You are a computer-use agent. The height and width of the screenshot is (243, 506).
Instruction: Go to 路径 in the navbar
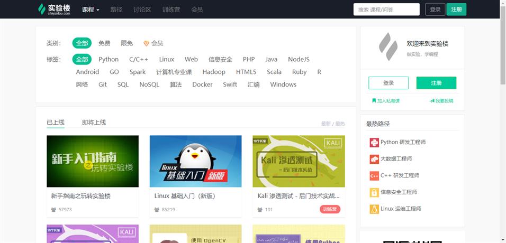click(x=116, y=10)
